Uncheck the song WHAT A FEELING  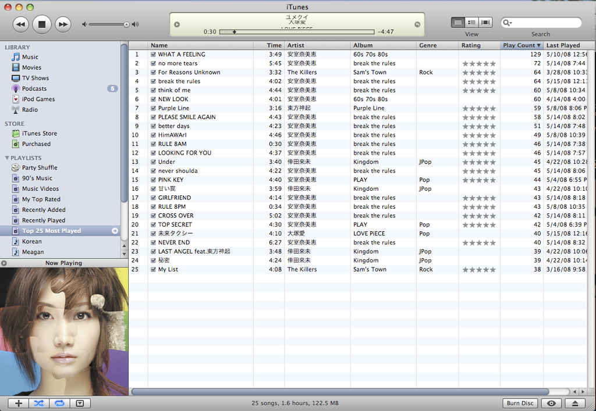point(153,55)
